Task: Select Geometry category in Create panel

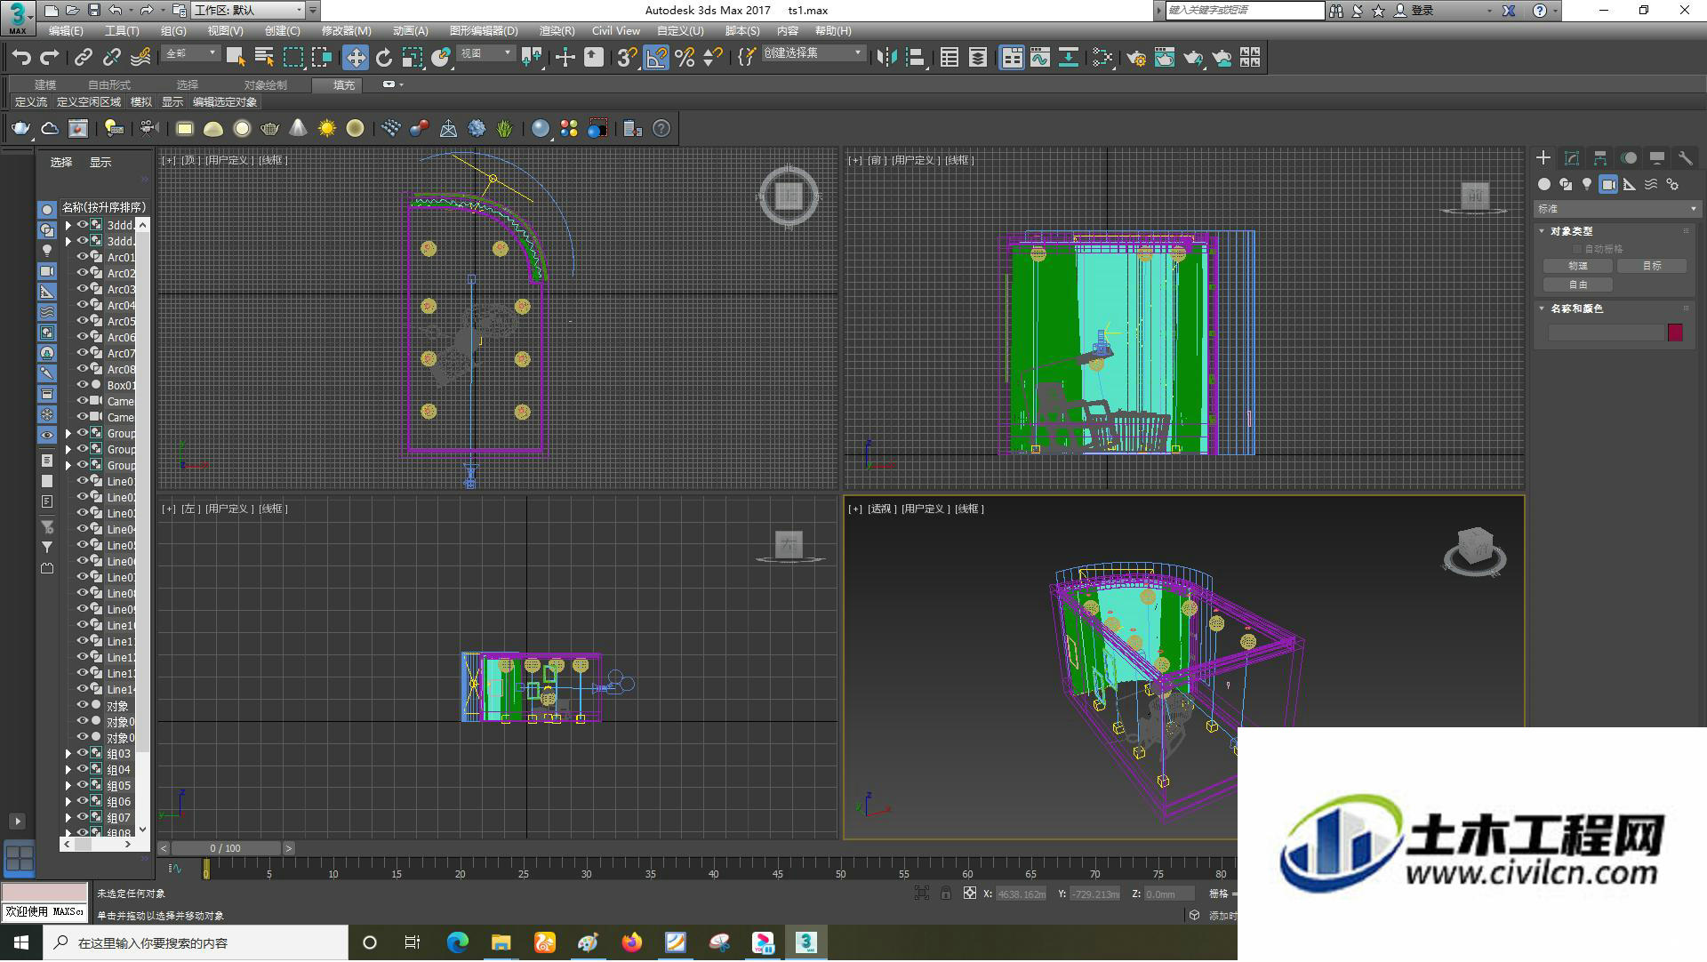Action: click(x=1544, y=184)
